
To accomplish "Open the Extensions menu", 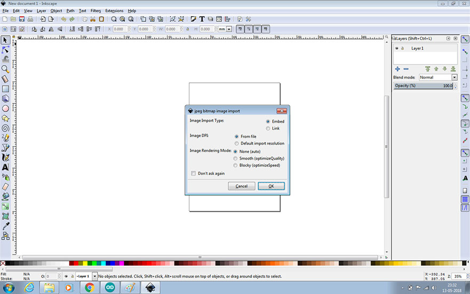I will pos(114,11).
